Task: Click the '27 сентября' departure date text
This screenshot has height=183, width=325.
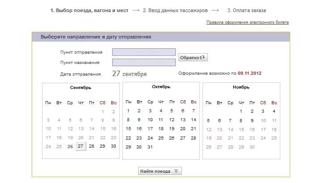Action: [x=129, y=74]
